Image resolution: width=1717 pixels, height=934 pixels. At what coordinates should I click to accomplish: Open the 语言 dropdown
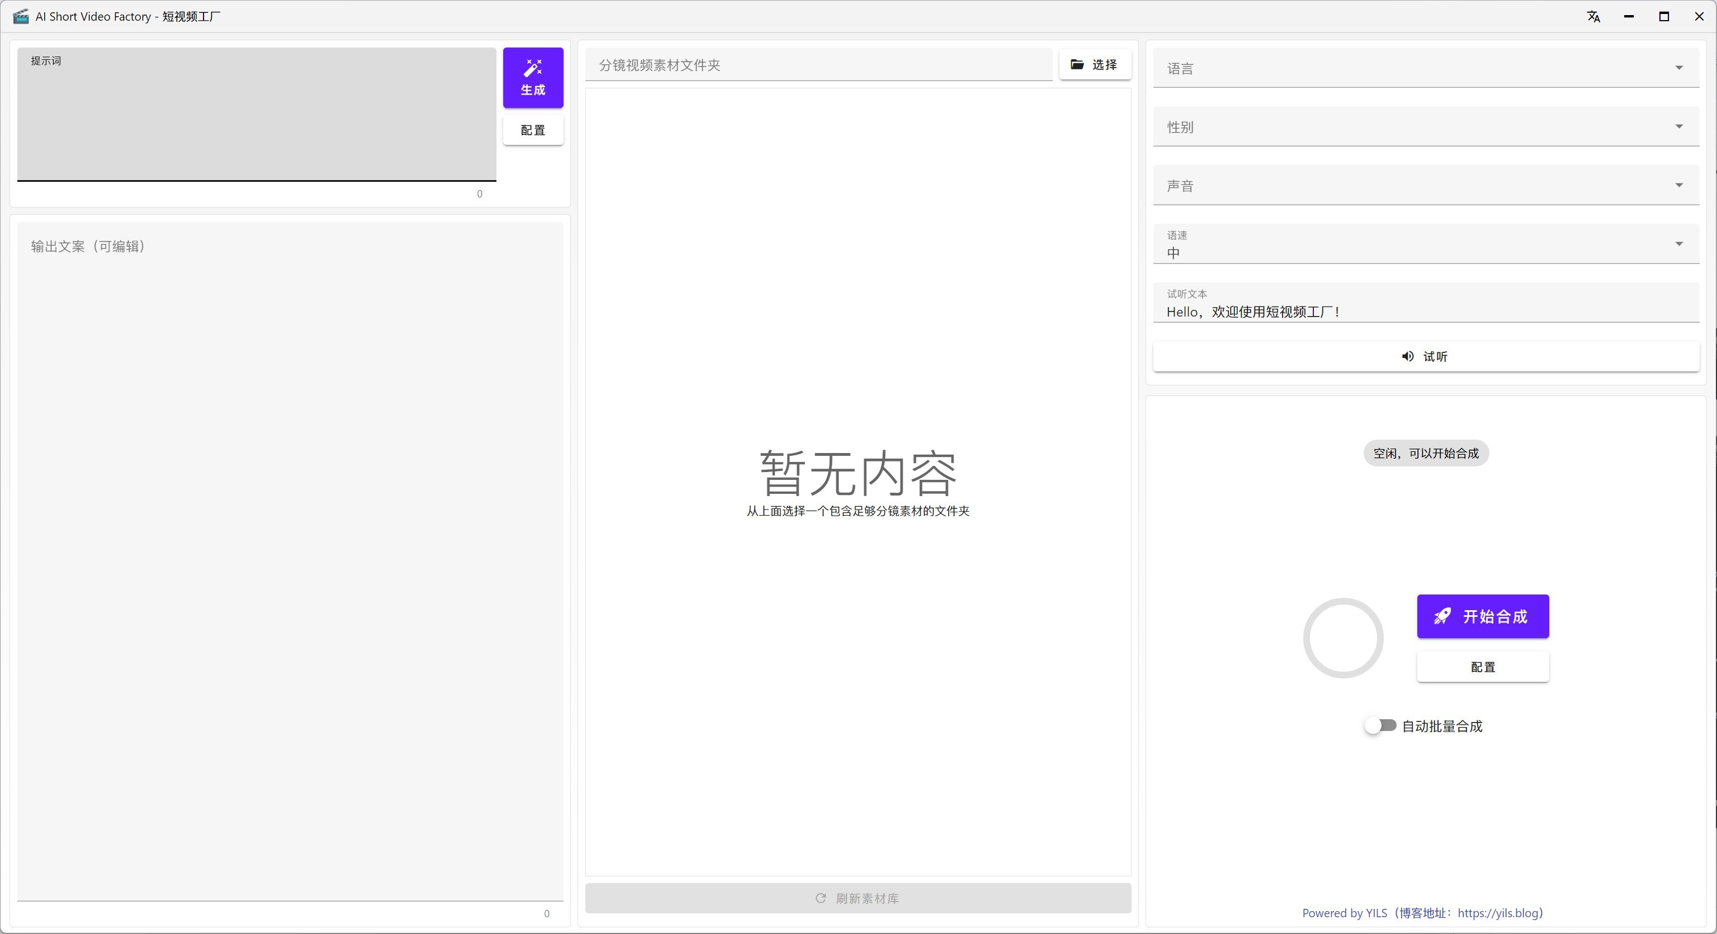coord(1425,68)
